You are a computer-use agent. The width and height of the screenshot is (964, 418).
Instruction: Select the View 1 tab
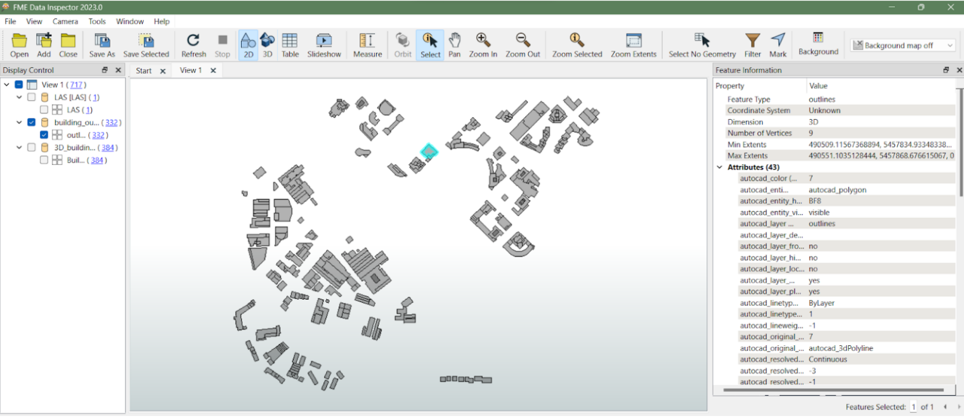191,70
